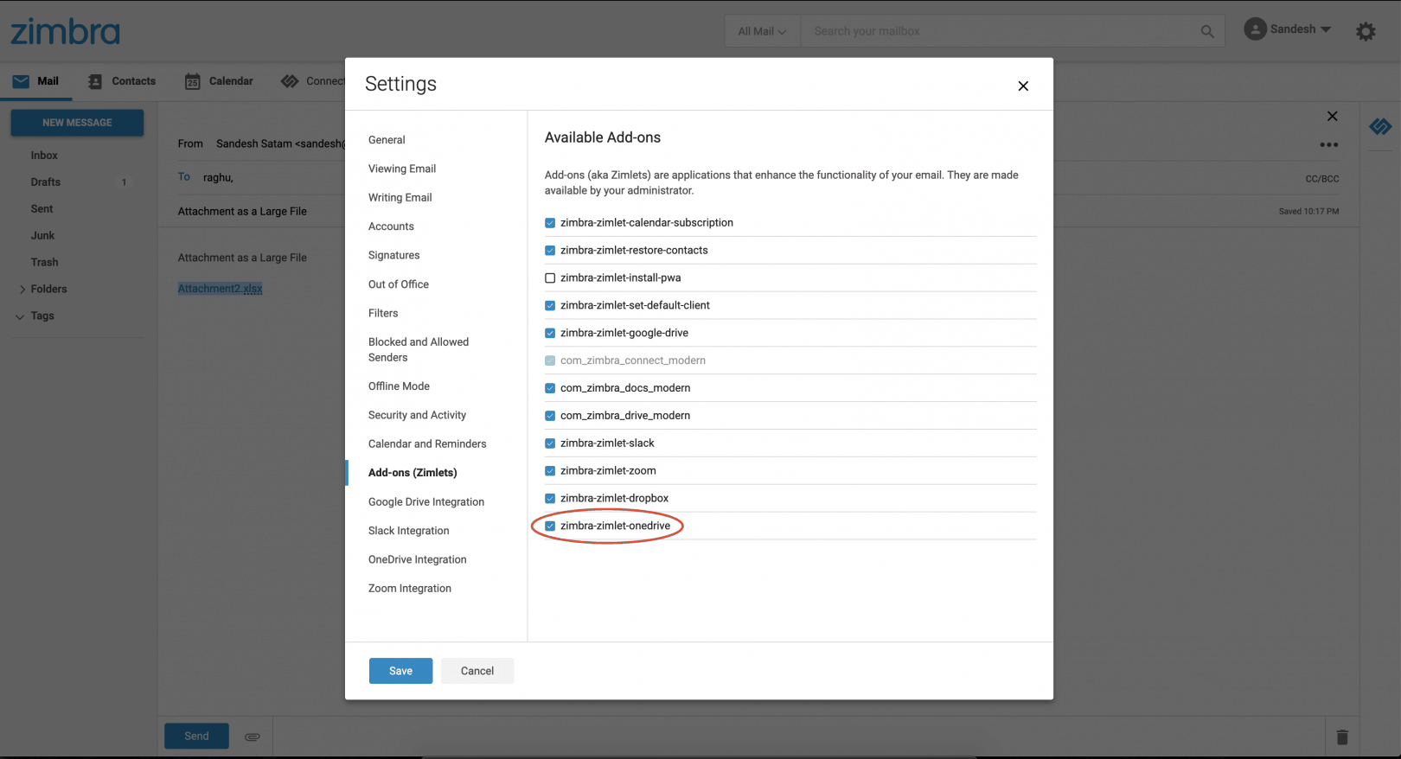The height and width of the screenshot is (759, 1401).
Task: Click the Connect tab icon
Action: click(290, 81)
